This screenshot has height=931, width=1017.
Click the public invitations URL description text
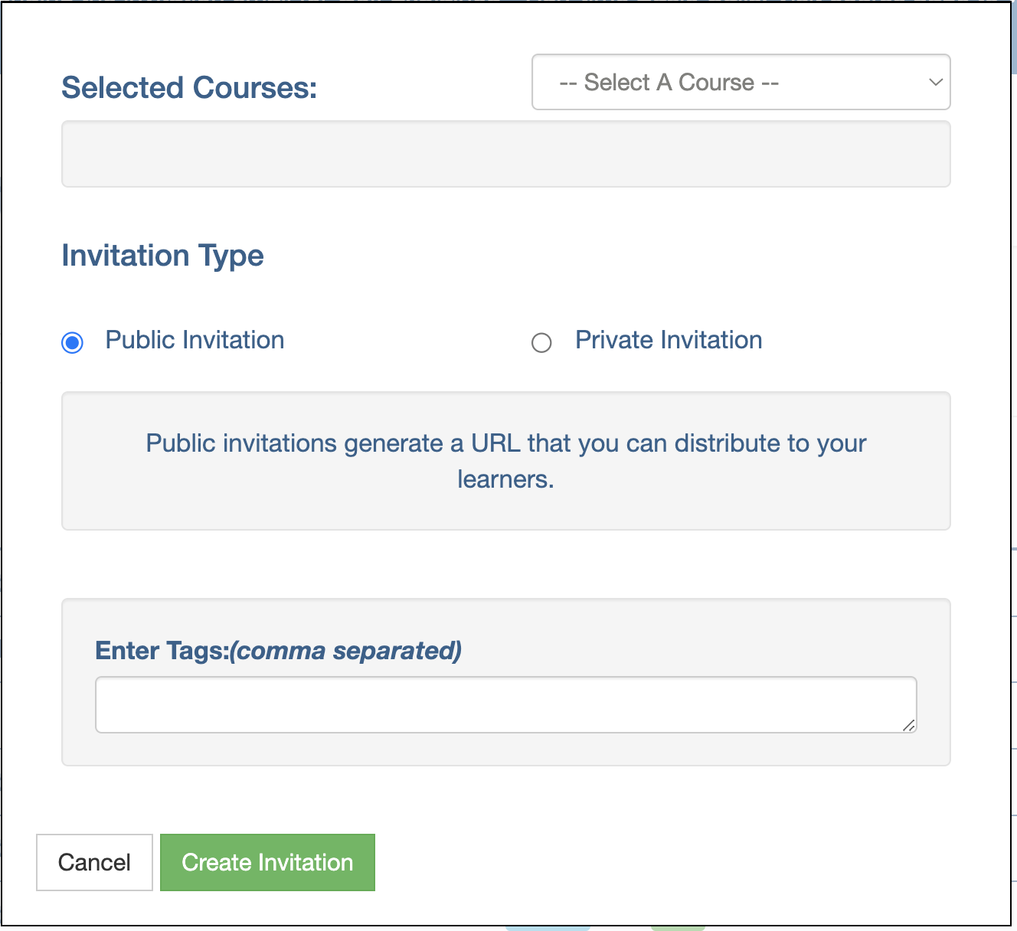(x=505, y=461)
